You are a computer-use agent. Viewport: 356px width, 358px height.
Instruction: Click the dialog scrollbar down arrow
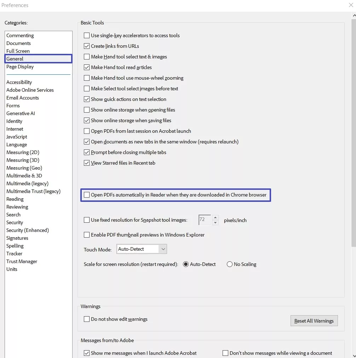pos(353,356)
